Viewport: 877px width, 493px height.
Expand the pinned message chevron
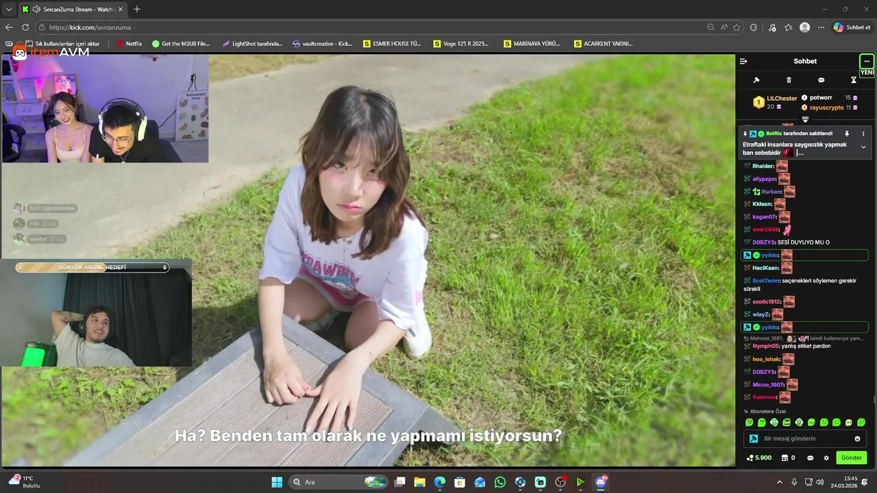(x=863, y=147)
